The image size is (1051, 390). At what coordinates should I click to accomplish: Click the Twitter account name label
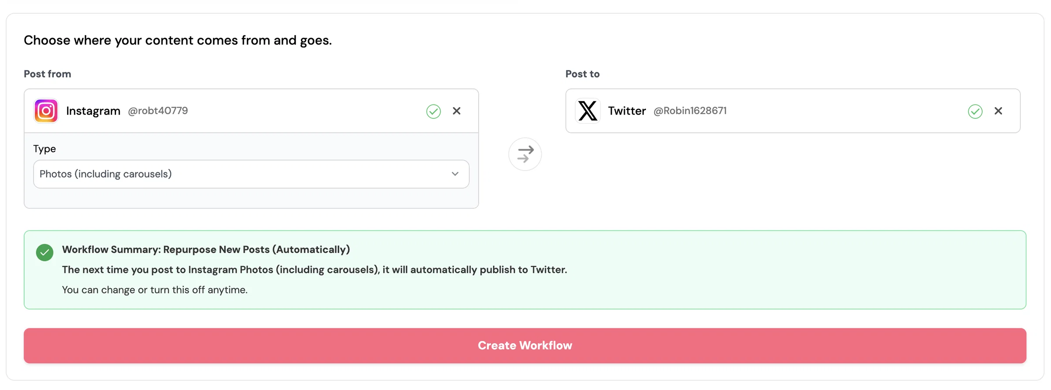[627, 111]
